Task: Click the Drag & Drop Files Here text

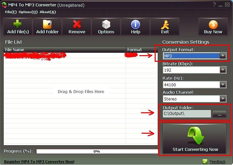Action: pyautogui.click(x=81, y=92)
